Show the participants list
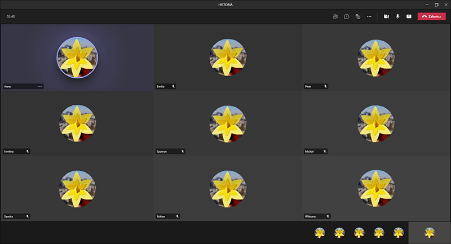The height and width of the screenshot is (244, 451). click(x=335, y=16)
